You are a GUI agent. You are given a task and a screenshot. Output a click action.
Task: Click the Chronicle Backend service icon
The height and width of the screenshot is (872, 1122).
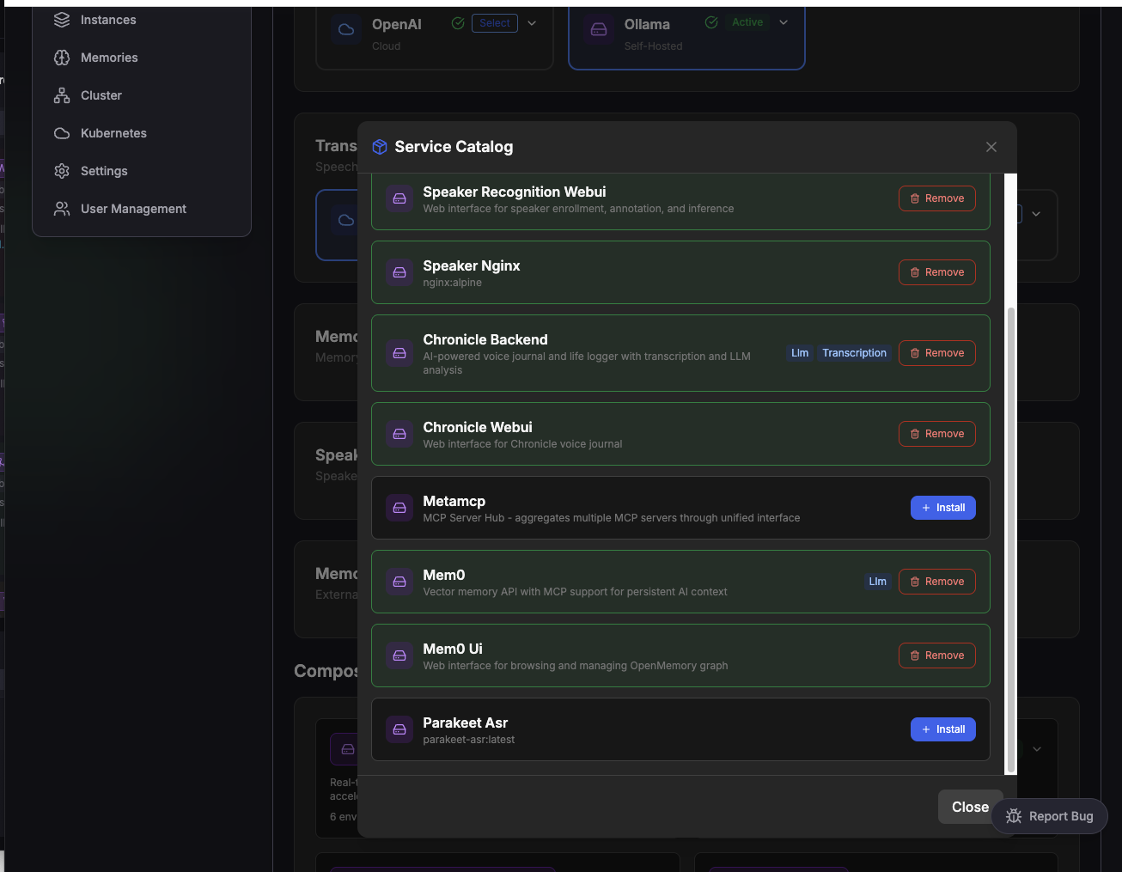[x=399, y=353]
